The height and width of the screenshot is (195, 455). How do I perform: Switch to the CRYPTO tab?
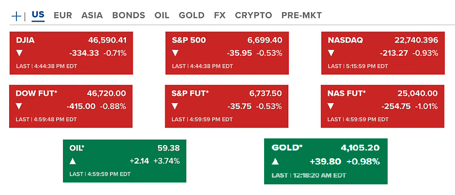(x=253, y=15)
